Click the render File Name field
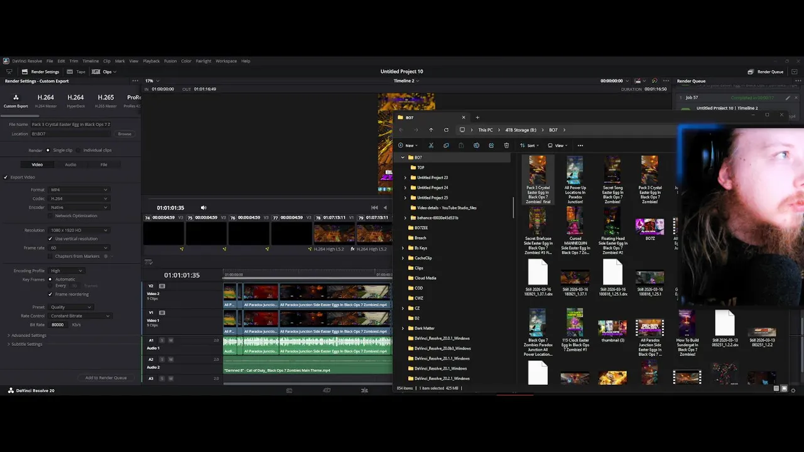The width and height of the screenshot is (804, 452). coord(71,124)
